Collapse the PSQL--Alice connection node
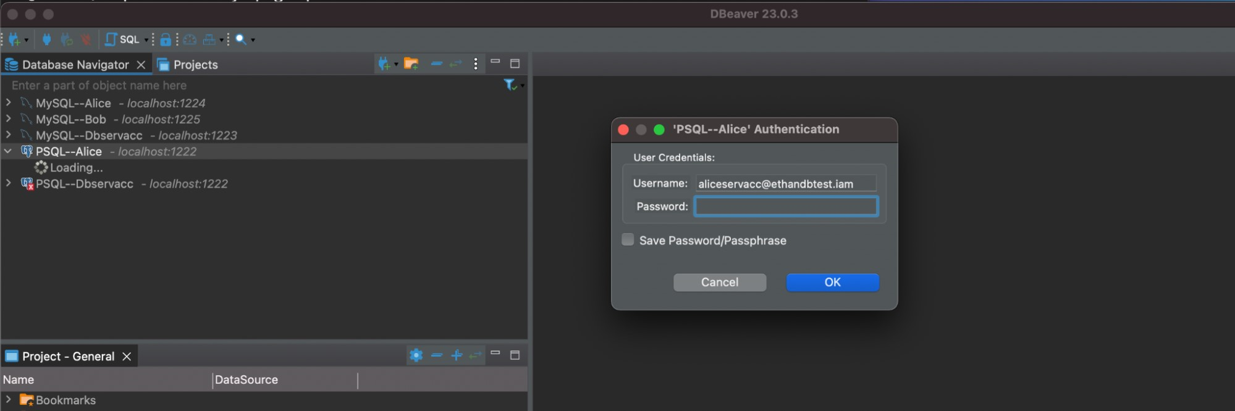Screen dimensions: 1235x411 (x=9, y=151)
